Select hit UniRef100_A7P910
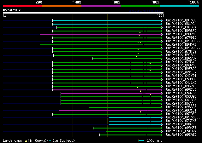202x143 pixels. [181, 38]
